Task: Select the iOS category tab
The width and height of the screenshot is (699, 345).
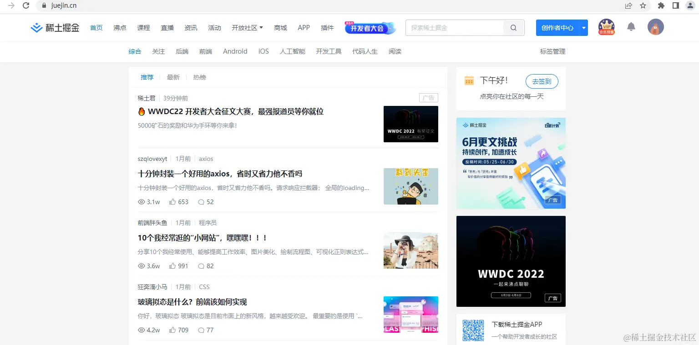Action: pos(264,51)
